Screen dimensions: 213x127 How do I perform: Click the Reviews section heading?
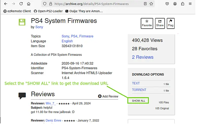pos(43,94)
